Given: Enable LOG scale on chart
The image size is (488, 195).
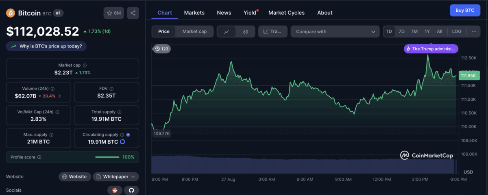Looking at the screenshot, I should [x=457, y=32].
